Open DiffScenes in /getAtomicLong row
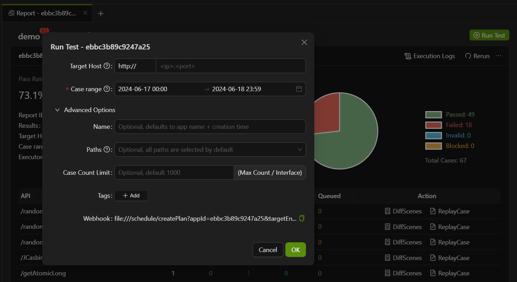Screen dimensions: 517x282 pos(403,273)
